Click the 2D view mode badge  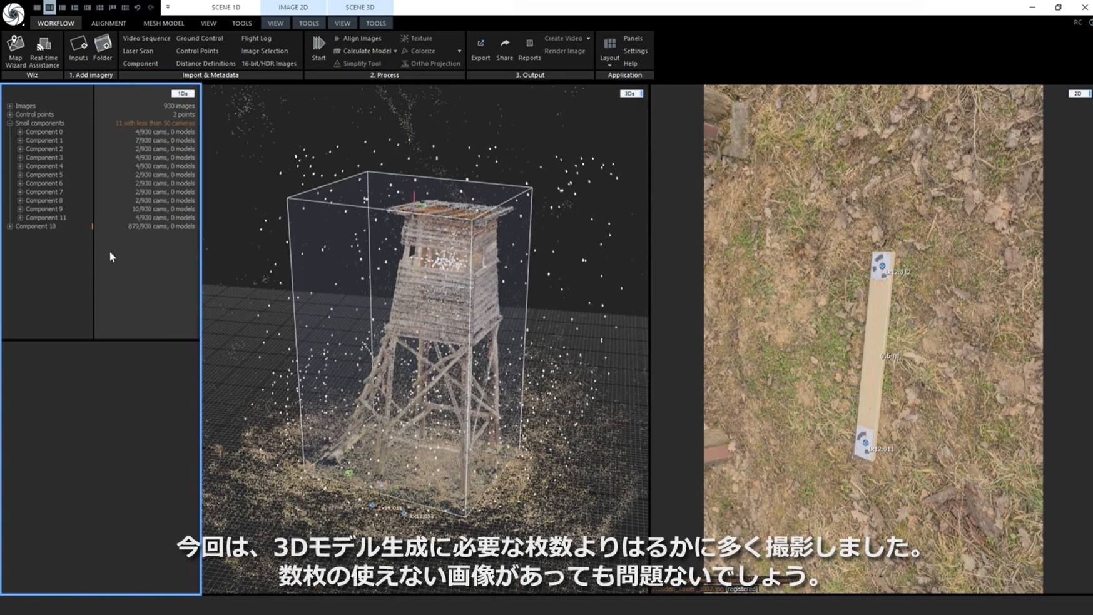(1079, 93)
